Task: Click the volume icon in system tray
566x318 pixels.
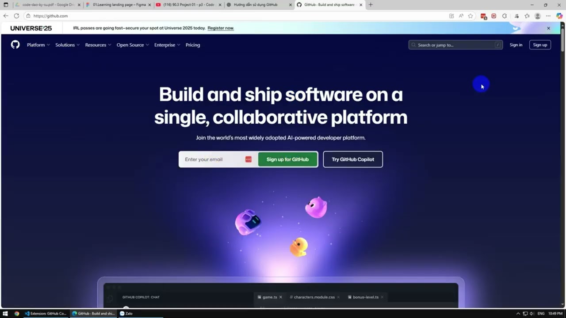Action: tap(532, 314)
